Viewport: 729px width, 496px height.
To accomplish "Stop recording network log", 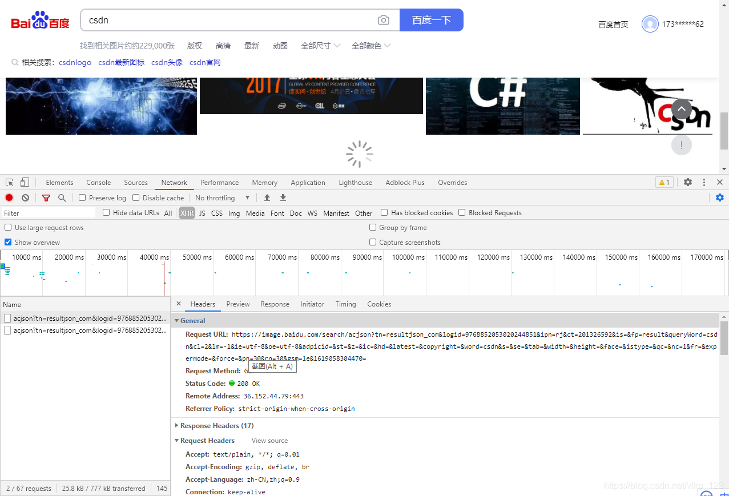I will [9, 197].
